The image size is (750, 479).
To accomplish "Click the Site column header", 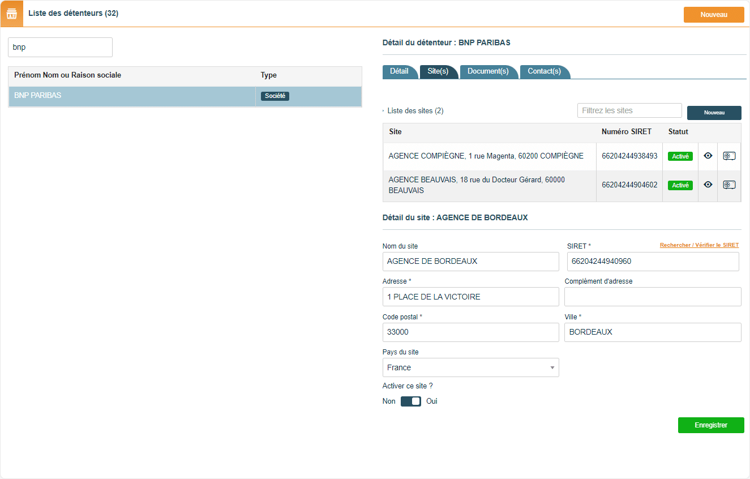I will pyautogui.click(x=395, y=132).
